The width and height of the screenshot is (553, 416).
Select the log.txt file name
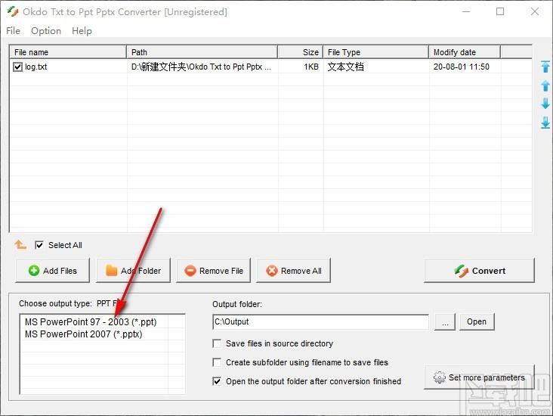[36, 67]
